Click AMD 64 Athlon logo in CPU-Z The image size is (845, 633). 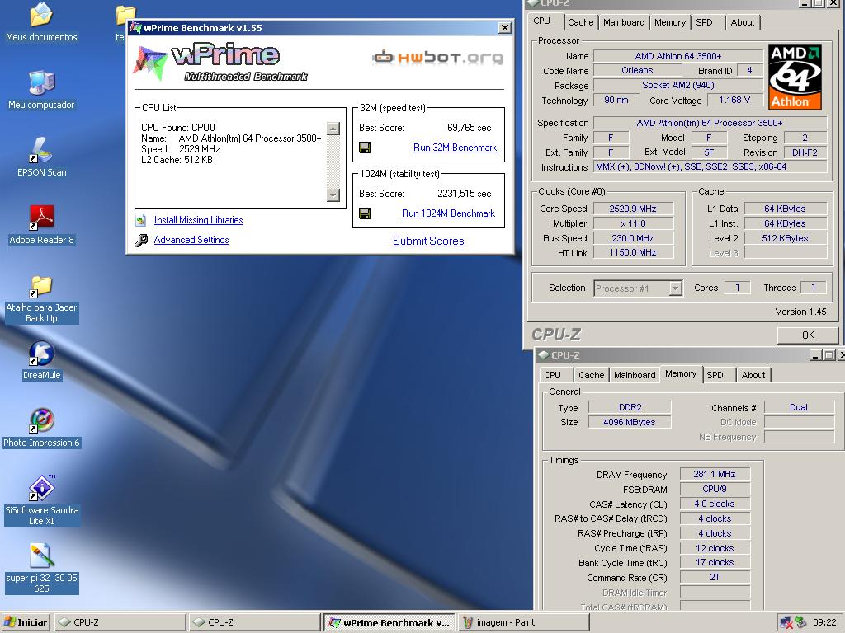(795, 77)
